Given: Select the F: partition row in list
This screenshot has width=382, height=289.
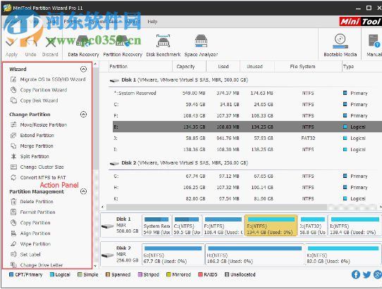Looking at the screenshot, I should click(247, 116).
